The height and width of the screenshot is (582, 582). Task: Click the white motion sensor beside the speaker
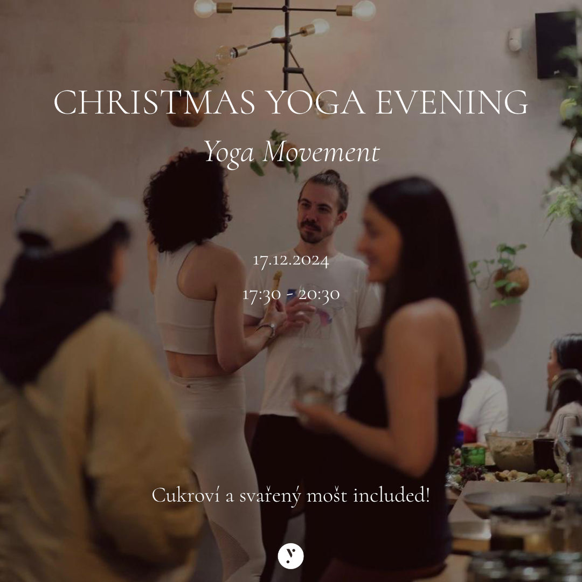[515, 39]
